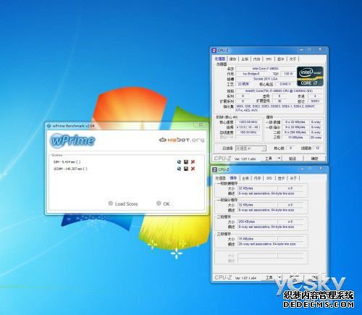
Task: Save the 32M score with disk icon
Action: point(186,162)
